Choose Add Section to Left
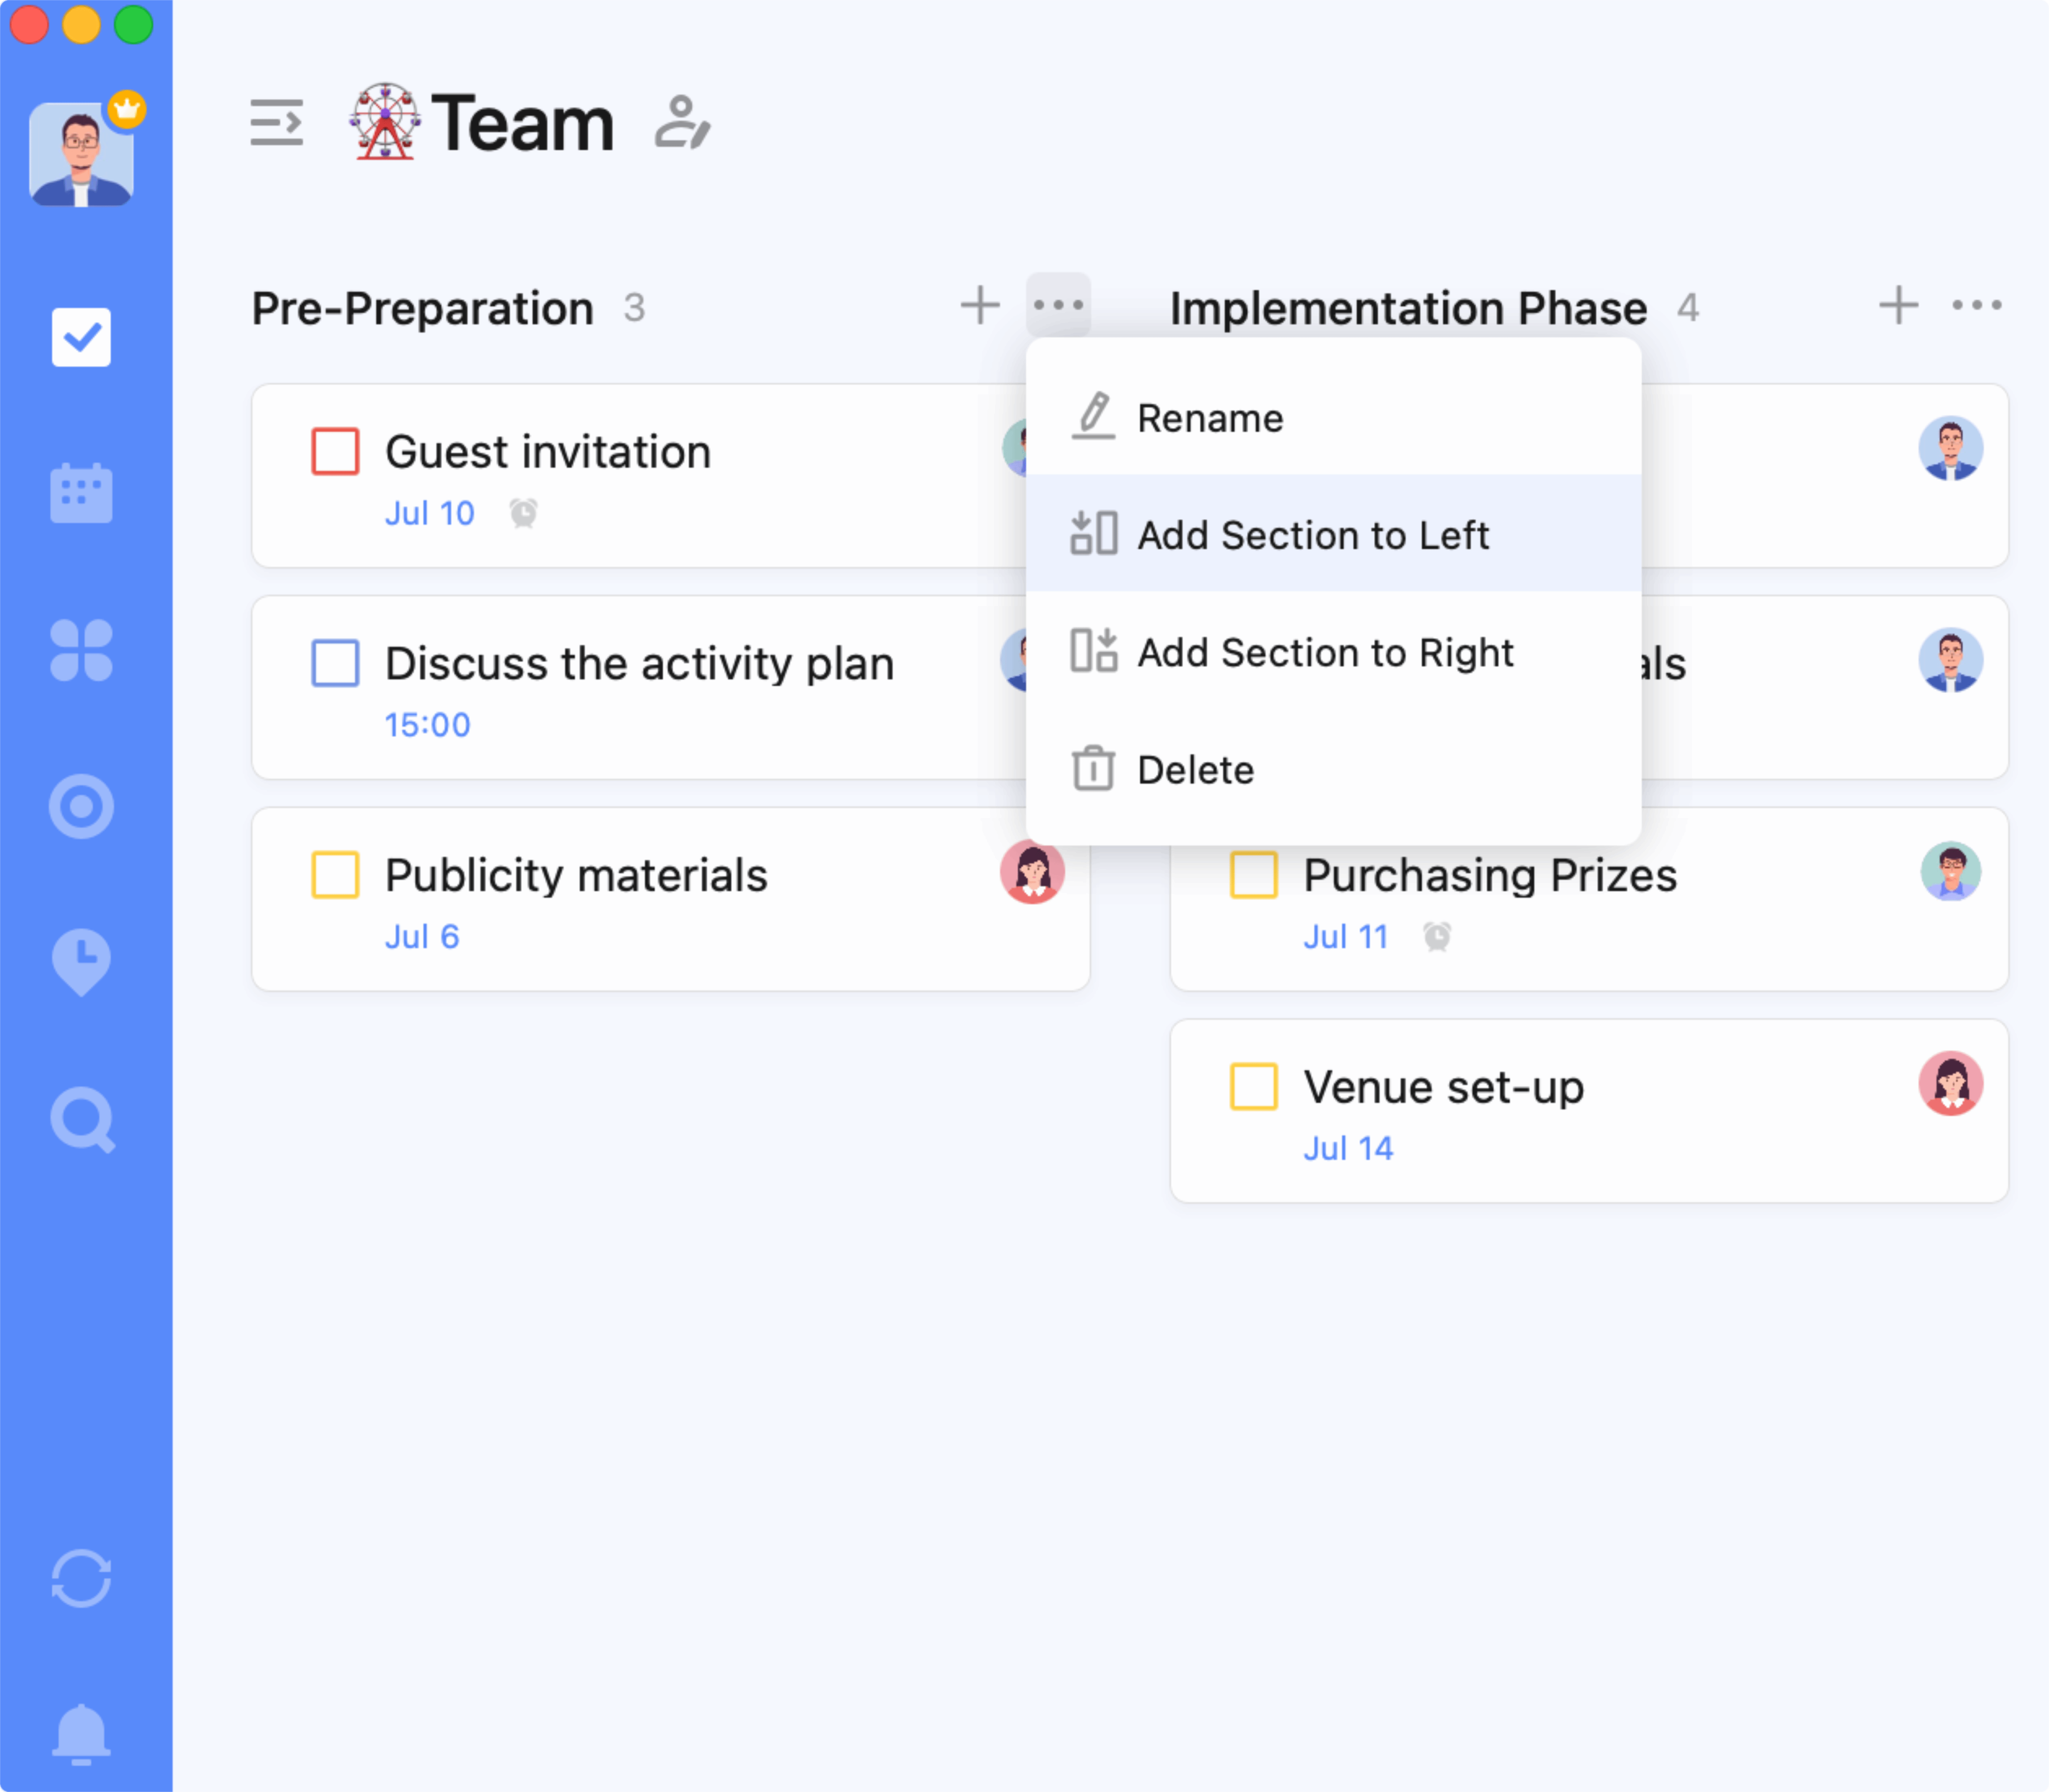Viewport: 2049px width, 1792px height. 1312,535
